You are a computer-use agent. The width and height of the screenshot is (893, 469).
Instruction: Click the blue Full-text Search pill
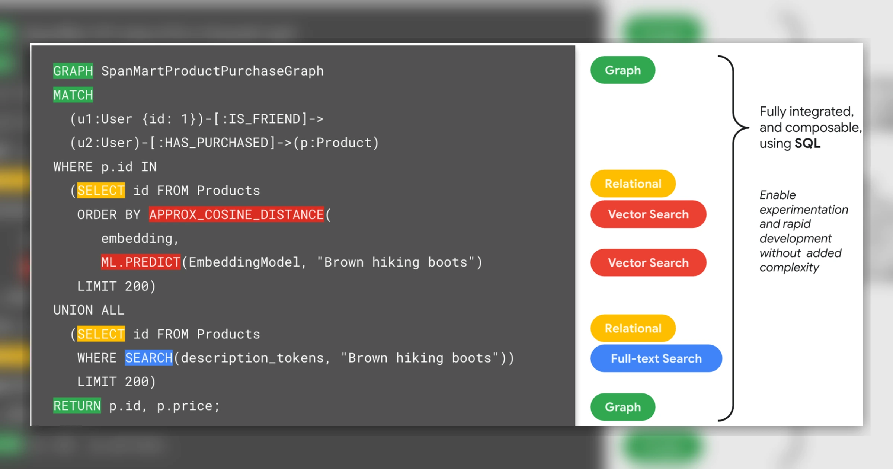[x=656, y=358]
